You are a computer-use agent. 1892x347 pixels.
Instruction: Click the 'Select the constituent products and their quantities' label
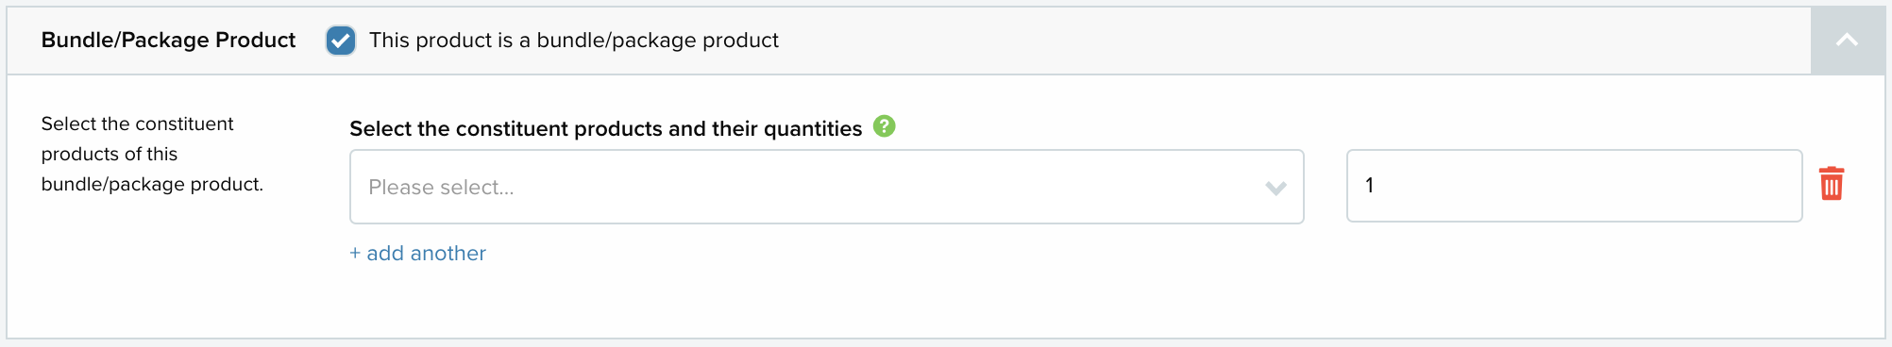(606, 128)
